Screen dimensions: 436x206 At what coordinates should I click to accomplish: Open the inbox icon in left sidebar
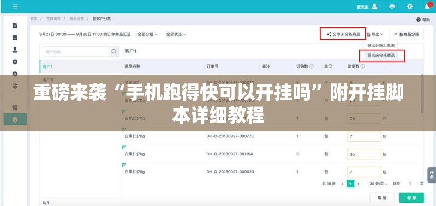tap(15, 38)
